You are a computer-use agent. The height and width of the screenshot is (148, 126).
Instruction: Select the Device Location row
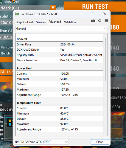pos(60,60)
